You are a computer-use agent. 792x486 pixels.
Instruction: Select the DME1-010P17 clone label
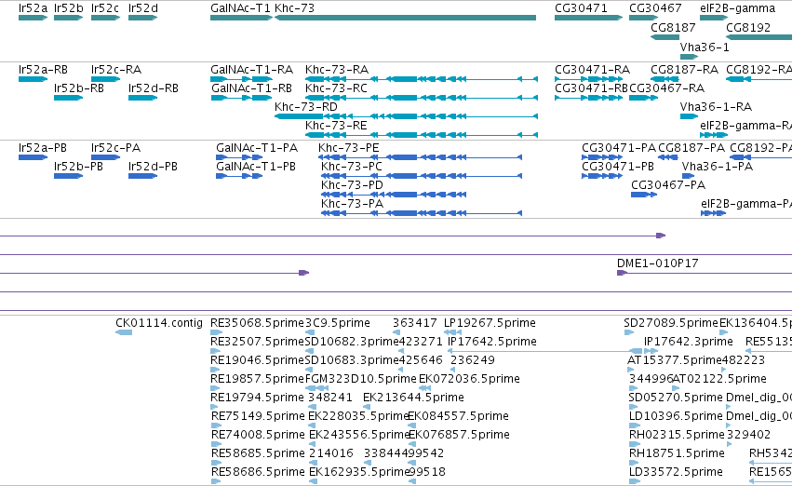click(658, 263)
